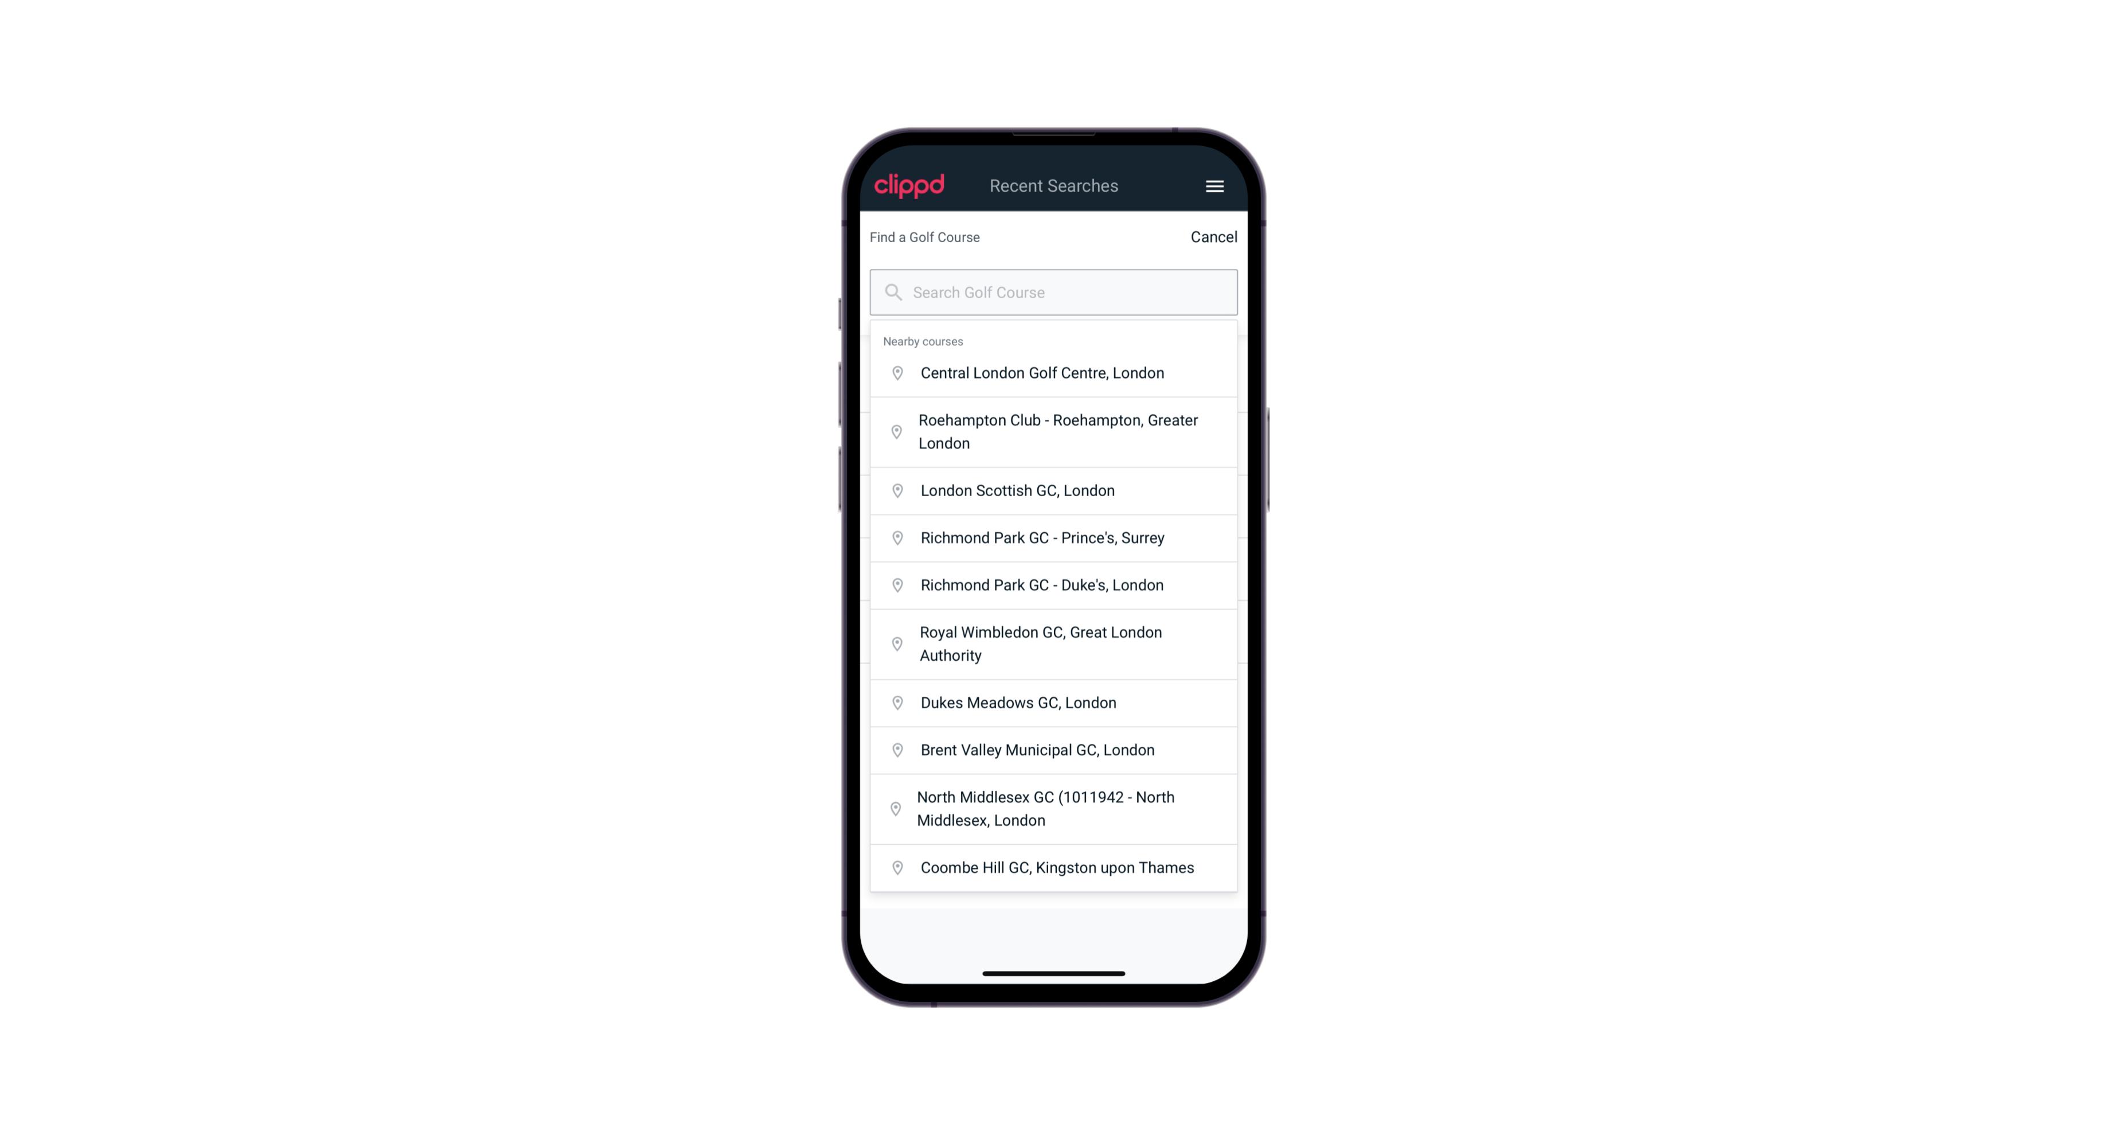
Task: Click the location pin icon for Richmond Park GC Prince's
Action: tap(895, 538)
